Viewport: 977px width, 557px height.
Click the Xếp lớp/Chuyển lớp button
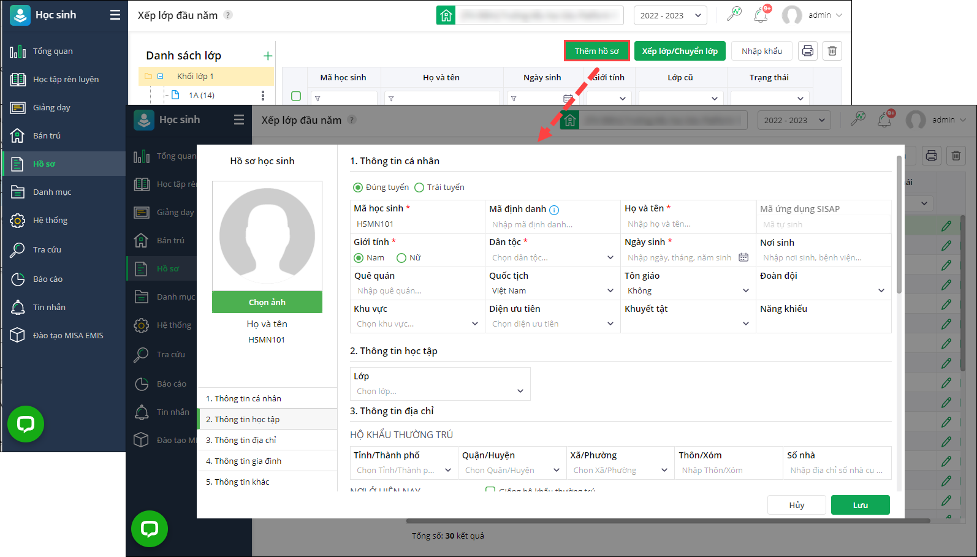680,51
